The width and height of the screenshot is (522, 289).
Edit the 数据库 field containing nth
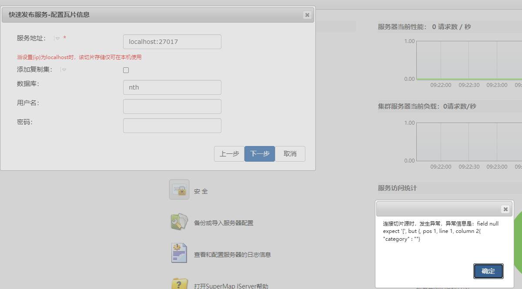(172, 87)
